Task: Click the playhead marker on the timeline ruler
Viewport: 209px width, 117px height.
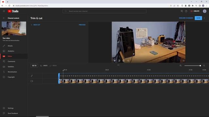Action: click(63, 71)
